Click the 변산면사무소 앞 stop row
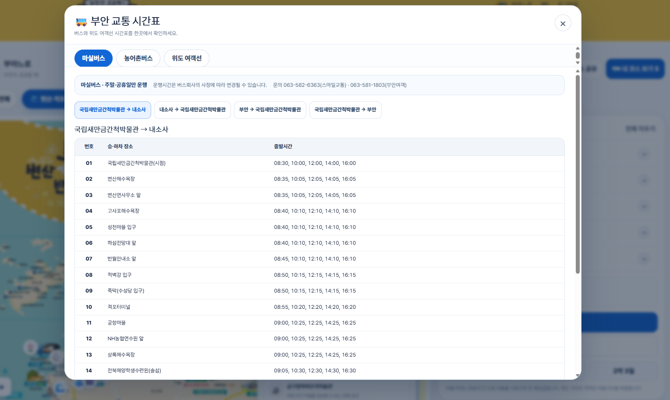 point(319,195)
